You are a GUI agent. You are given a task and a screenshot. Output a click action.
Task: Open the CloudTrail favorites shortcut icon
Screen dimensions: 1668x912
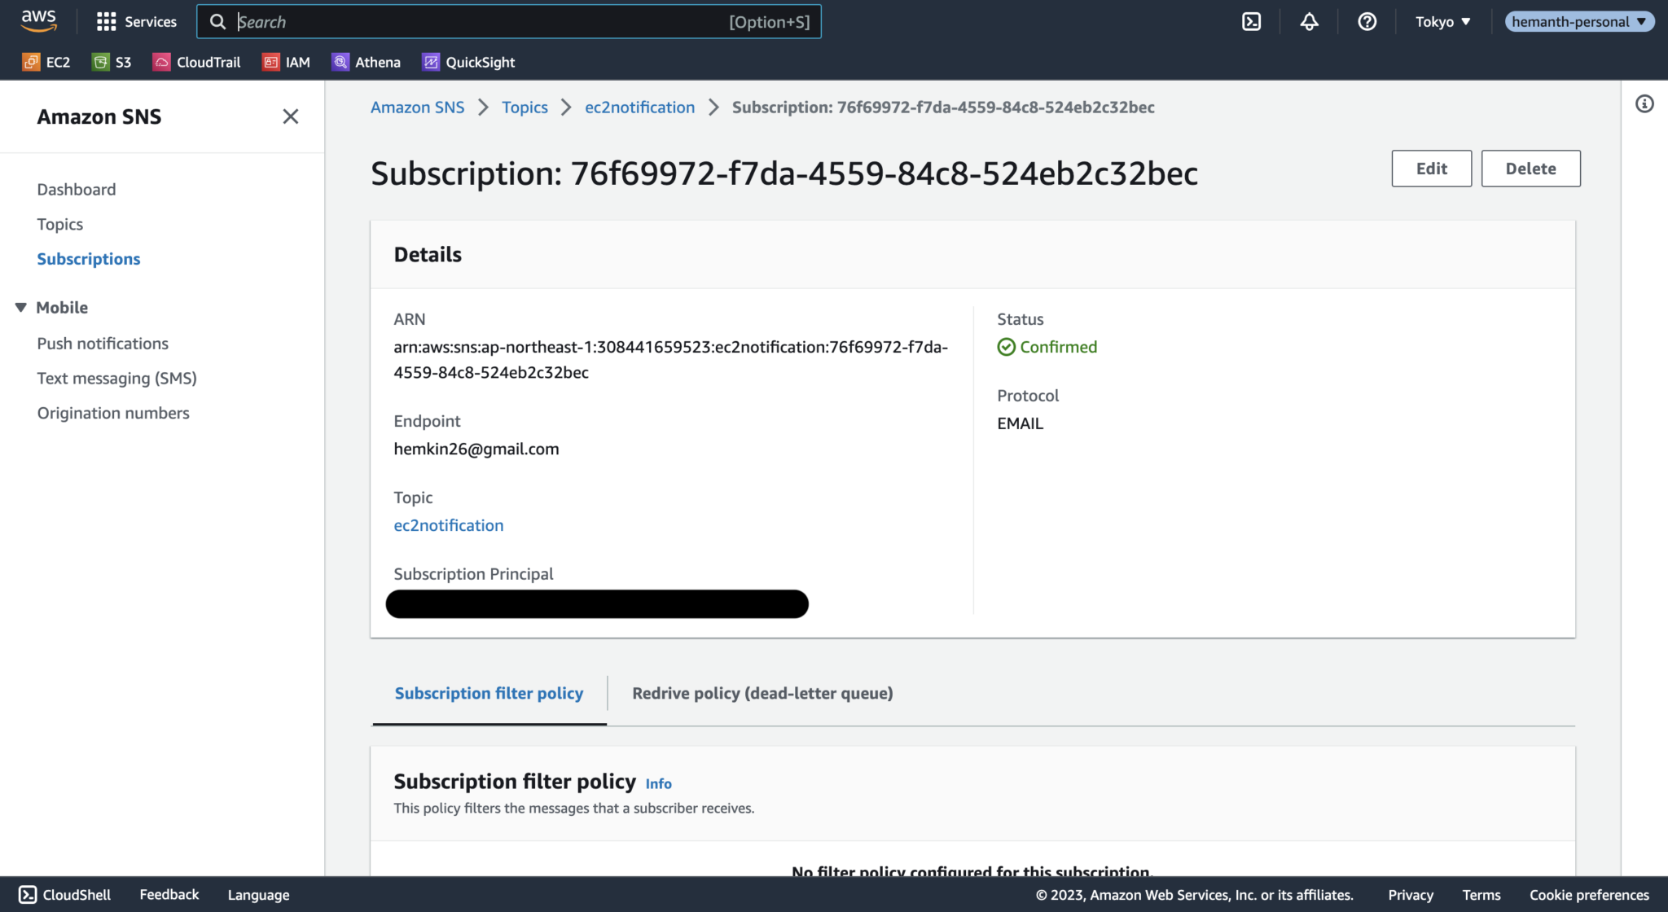pos(162,62)
